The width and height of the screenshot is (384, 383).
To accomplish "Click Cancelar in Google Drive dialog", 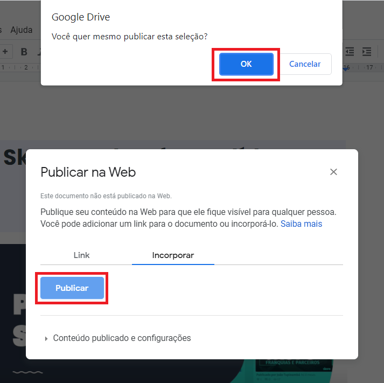I will (x=305, y=64).
